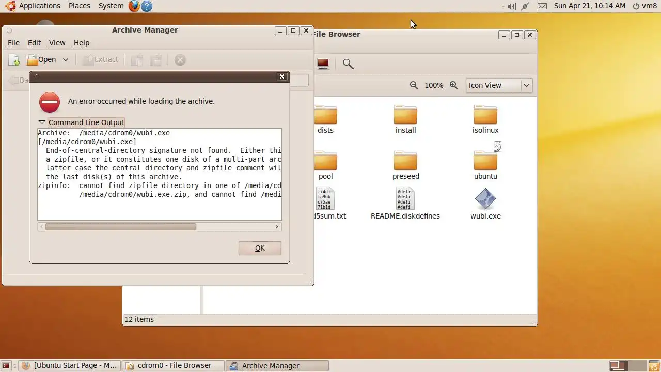Select the README.diskdefines file
661x372 pixels.
[x=405, y=204]
